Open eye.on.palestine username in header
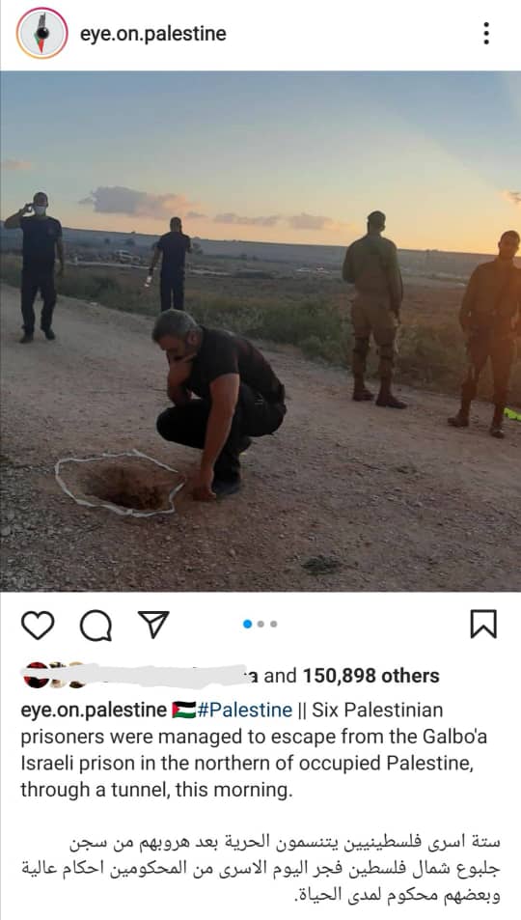Image resolution: width=521 pixels, height=920 pixels. [153, 34]
